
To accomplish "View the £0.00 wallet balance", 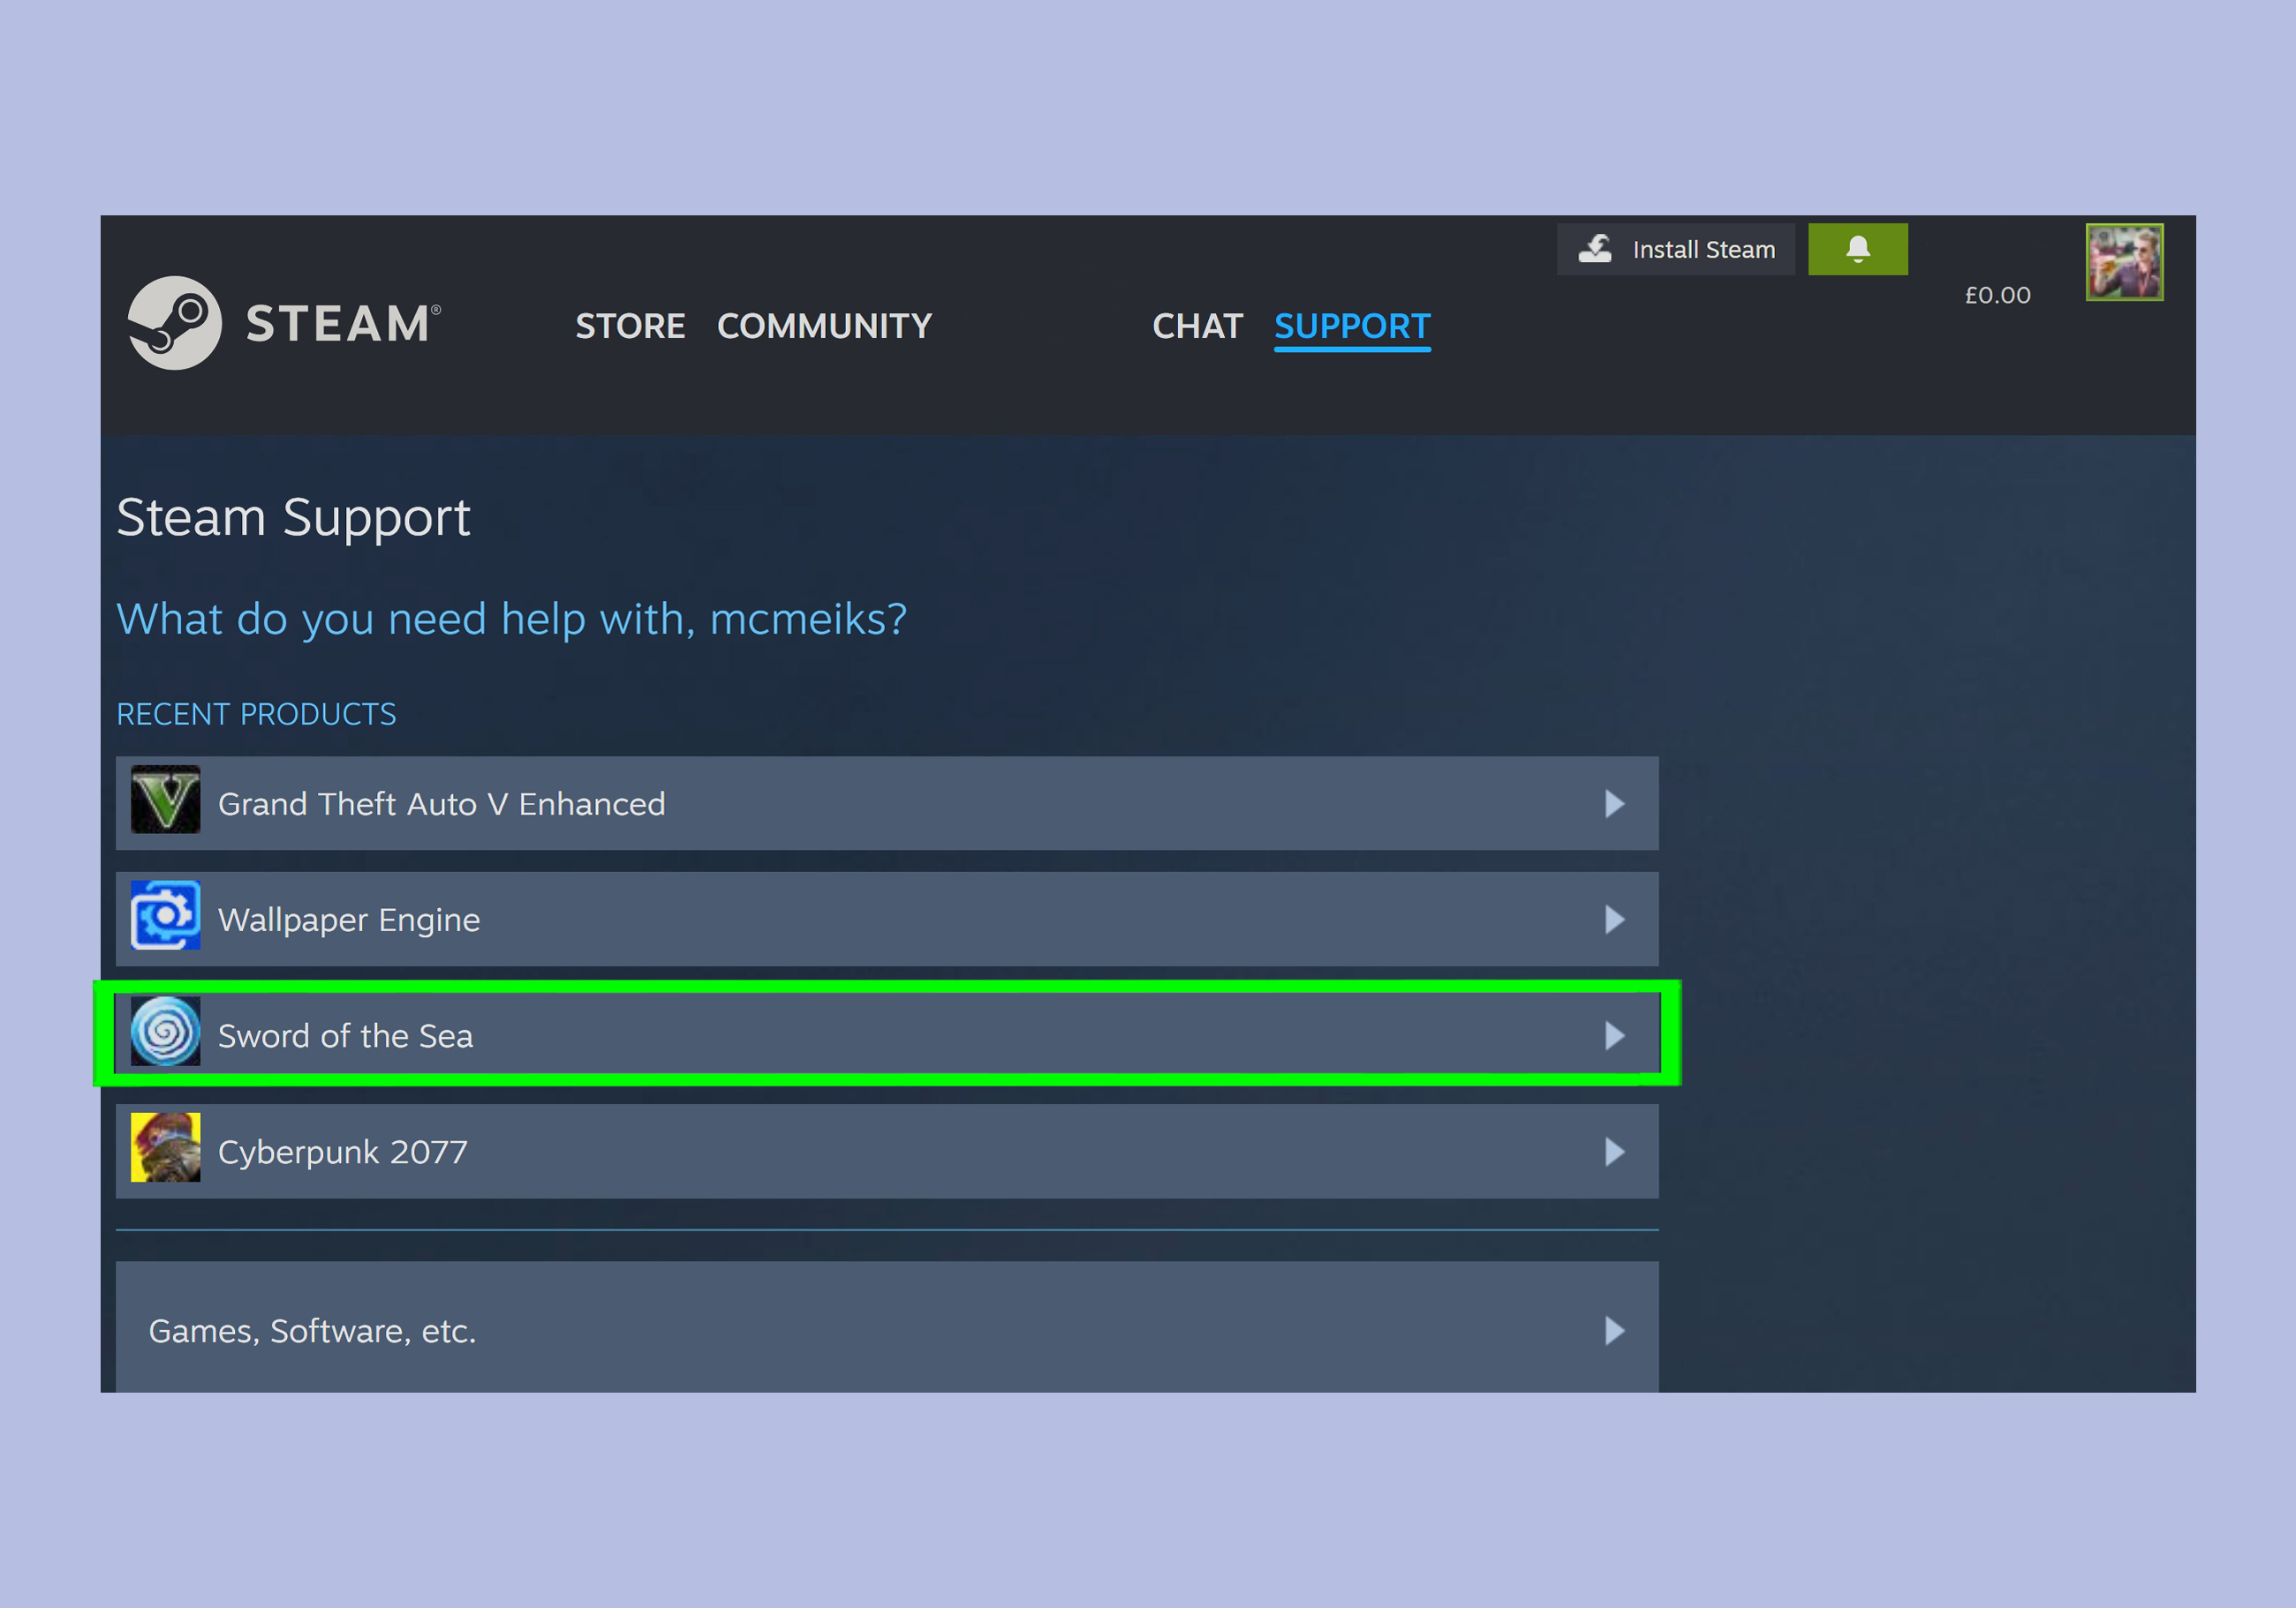I will click(x=1997, y=296).
